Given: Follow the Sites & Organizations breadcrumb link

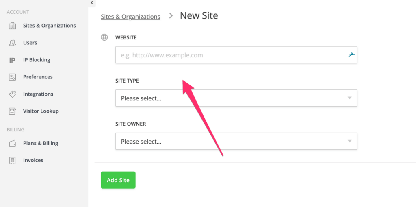Looking at the screenshot, I should tap(130, 17).
